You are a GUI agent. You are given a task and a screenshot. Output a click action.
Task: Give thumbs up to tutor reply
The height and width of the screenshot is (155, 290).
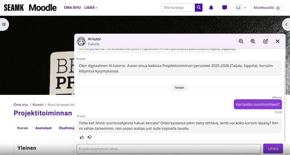(x=82, y=137)
